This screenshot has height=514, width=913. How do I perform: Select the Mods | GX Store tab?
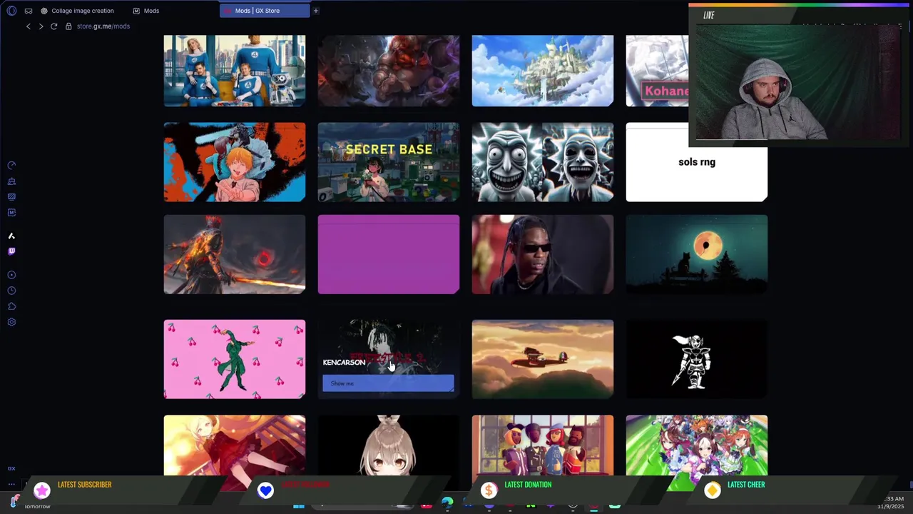[265, 11]
